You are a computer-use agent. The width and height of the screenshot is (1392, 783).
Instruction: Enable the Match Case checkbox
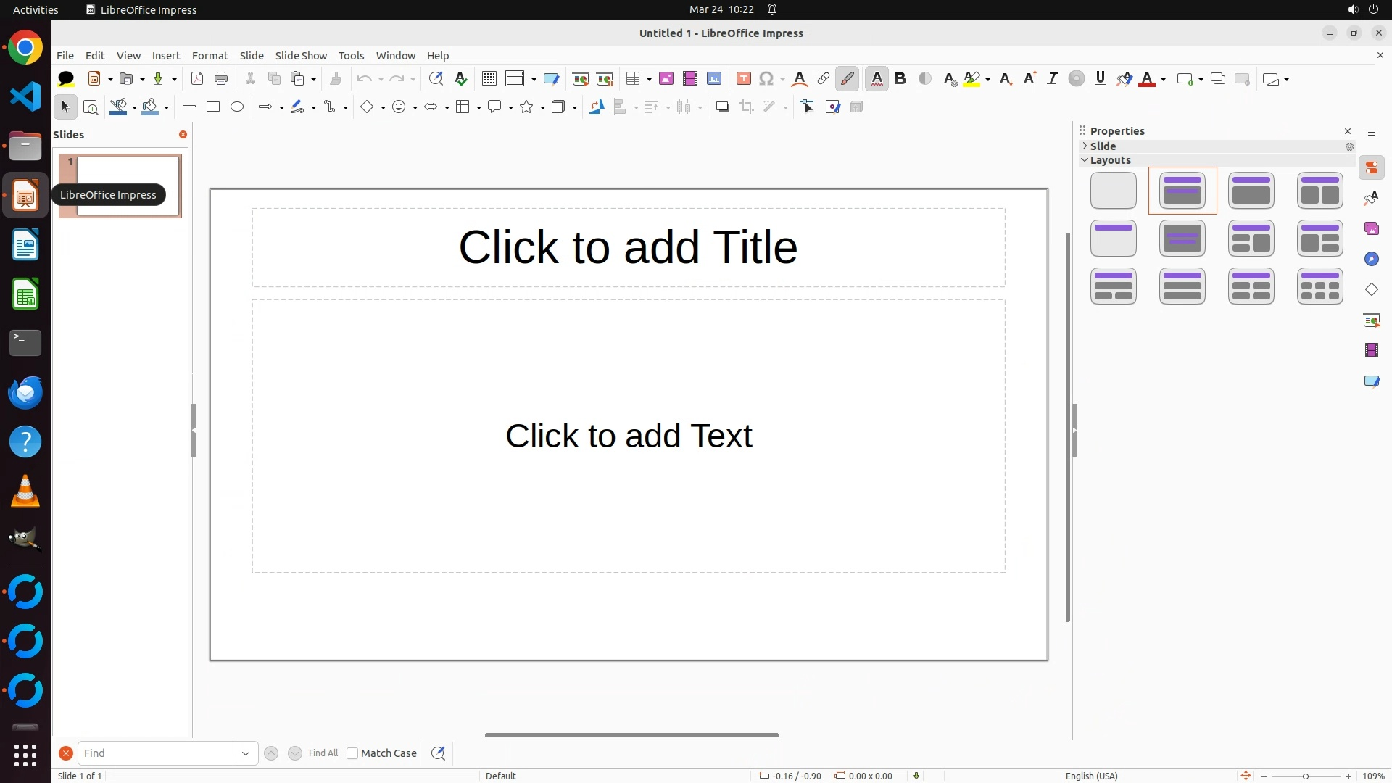[352, 753]
